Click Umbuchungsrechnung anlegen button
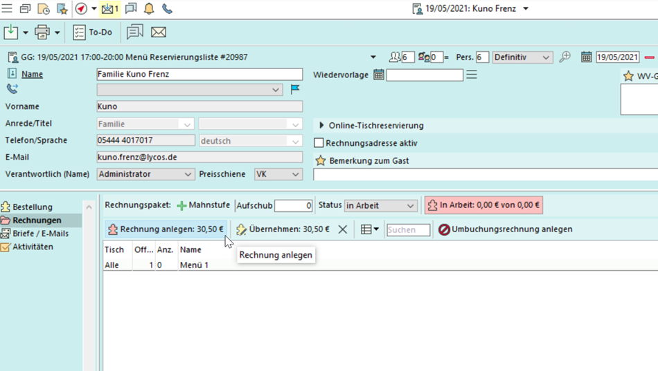 click(506, 229)
